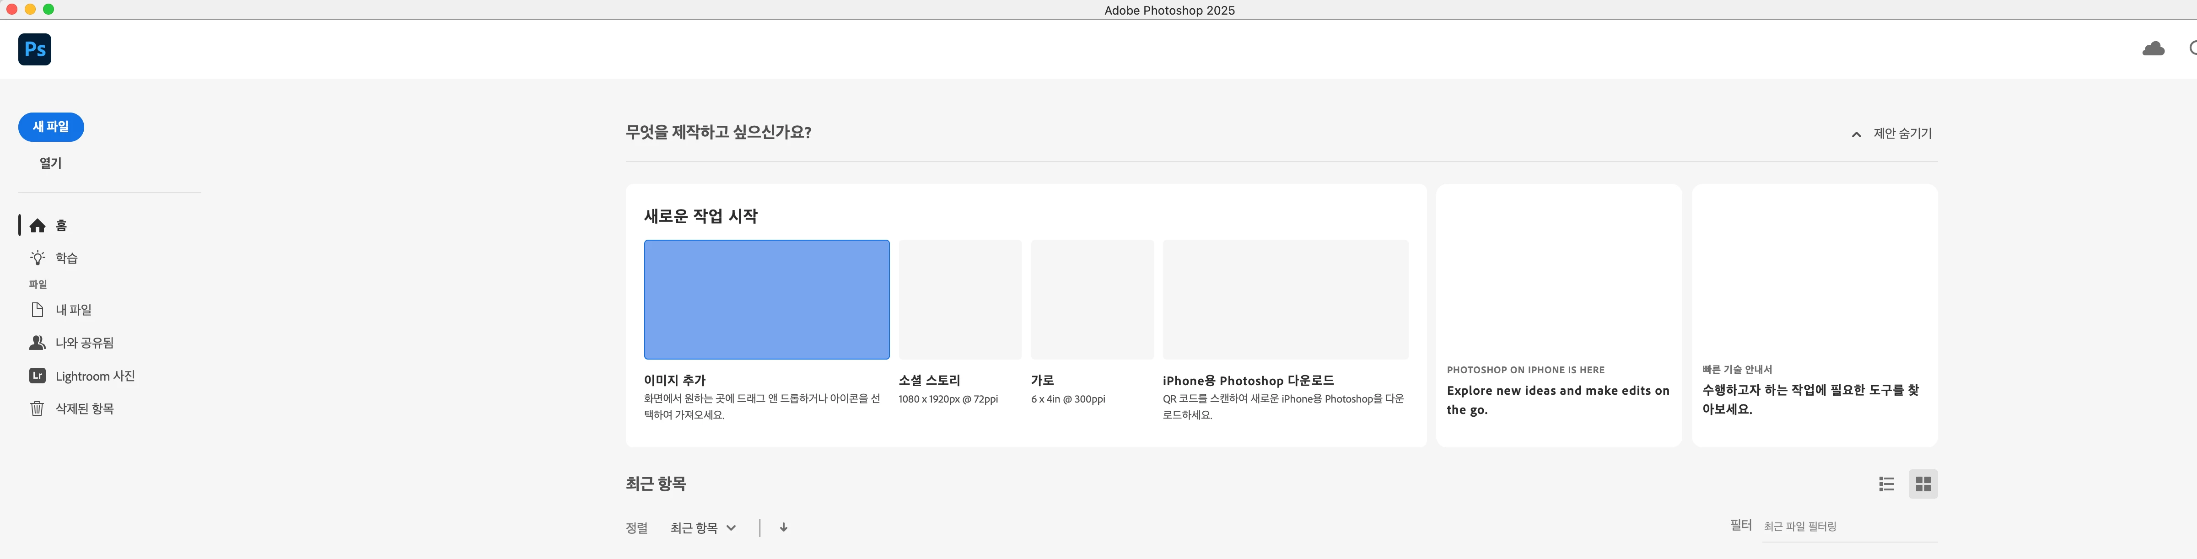Open 나와 공유됨 people icon
The height and width of the screenshot is (559, 2197).
click(x=38, y=343)
